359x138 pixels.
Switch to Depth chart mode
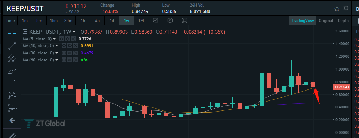[x=343, y=21]
